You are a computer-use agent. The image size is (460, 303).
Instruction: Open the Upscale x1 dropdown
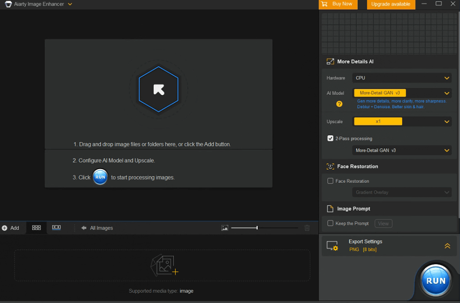coord(402,122)
